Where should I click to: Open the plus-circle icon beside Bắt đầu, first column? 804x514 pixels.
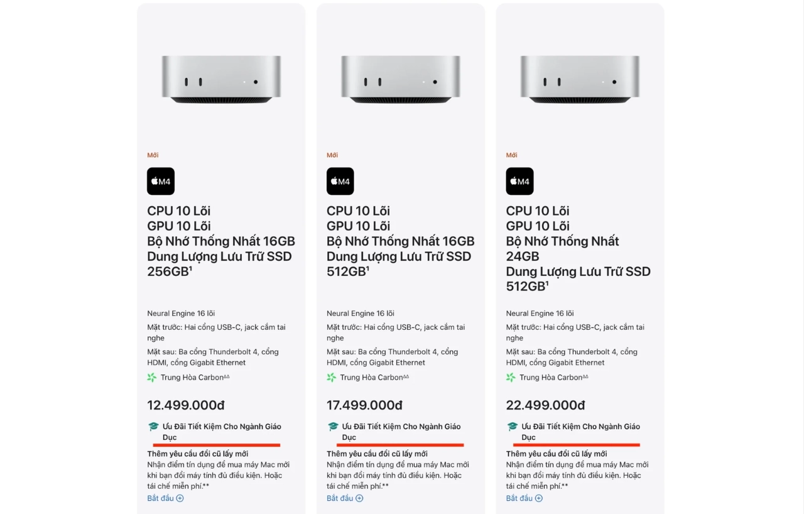[180, 498]
